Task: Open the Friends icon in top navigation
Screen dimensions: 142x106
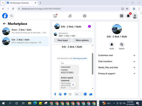Action: point(70,16)
